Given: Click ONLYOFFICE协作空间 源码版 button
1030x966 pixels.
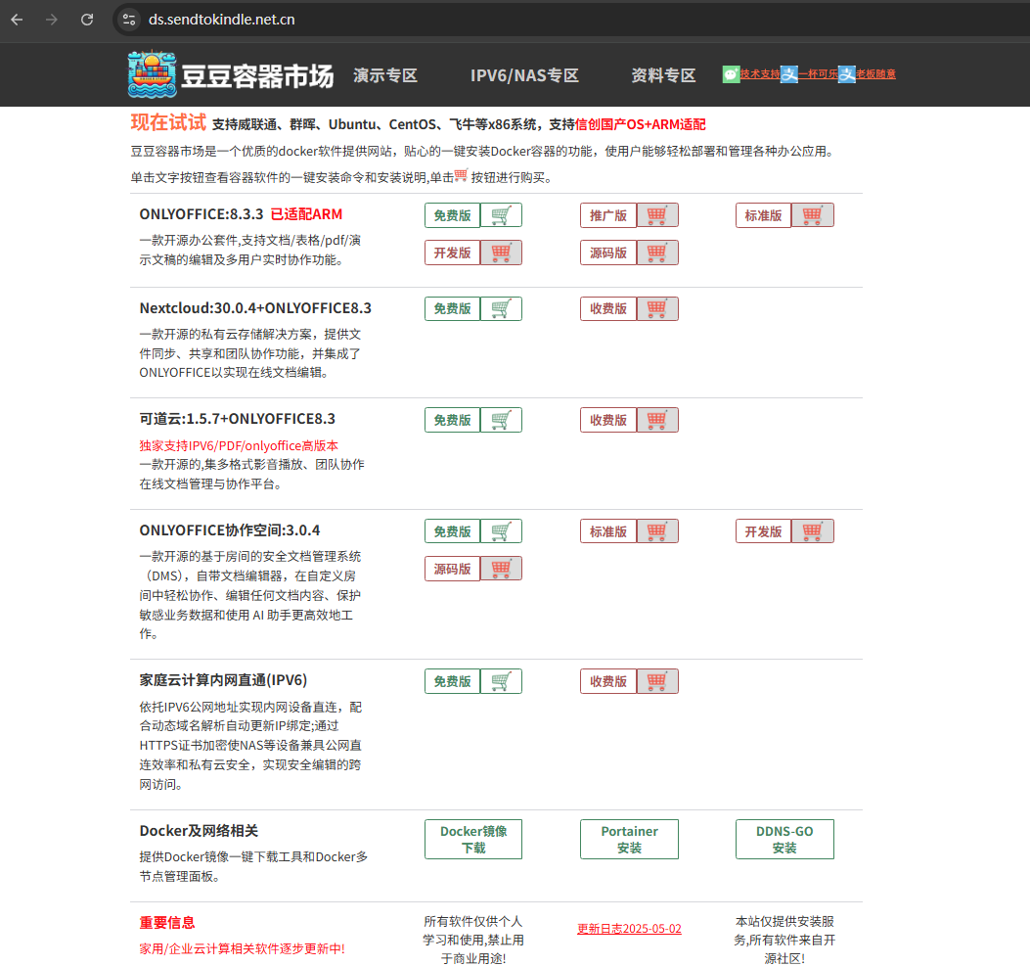Looking at the screenshot, I should [x=452, y=569].
